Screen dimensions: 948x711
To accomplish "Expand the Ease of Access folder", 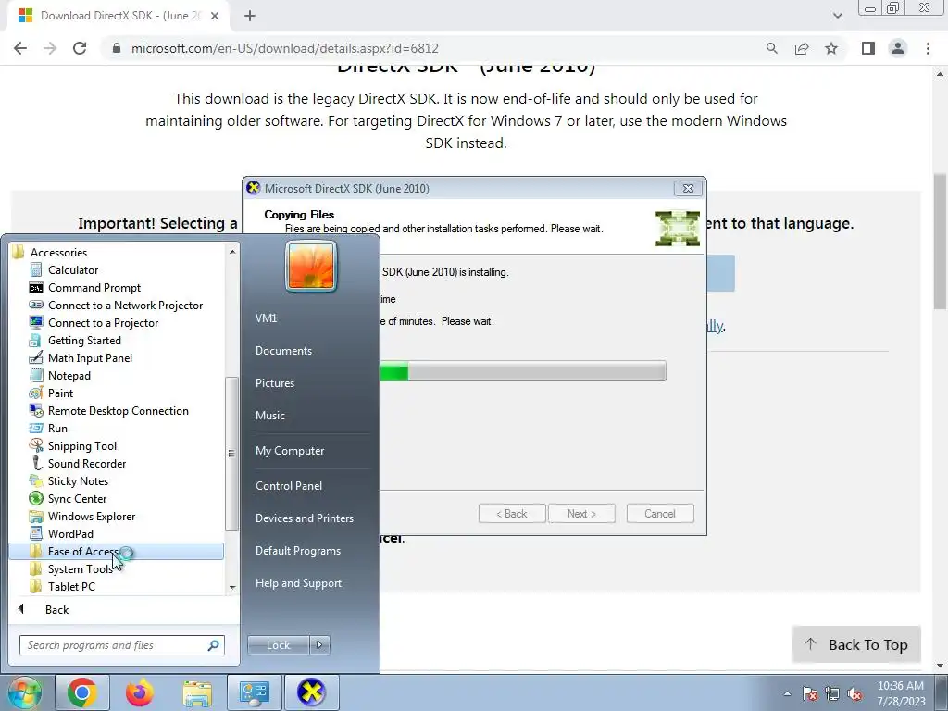I will 116,552.
